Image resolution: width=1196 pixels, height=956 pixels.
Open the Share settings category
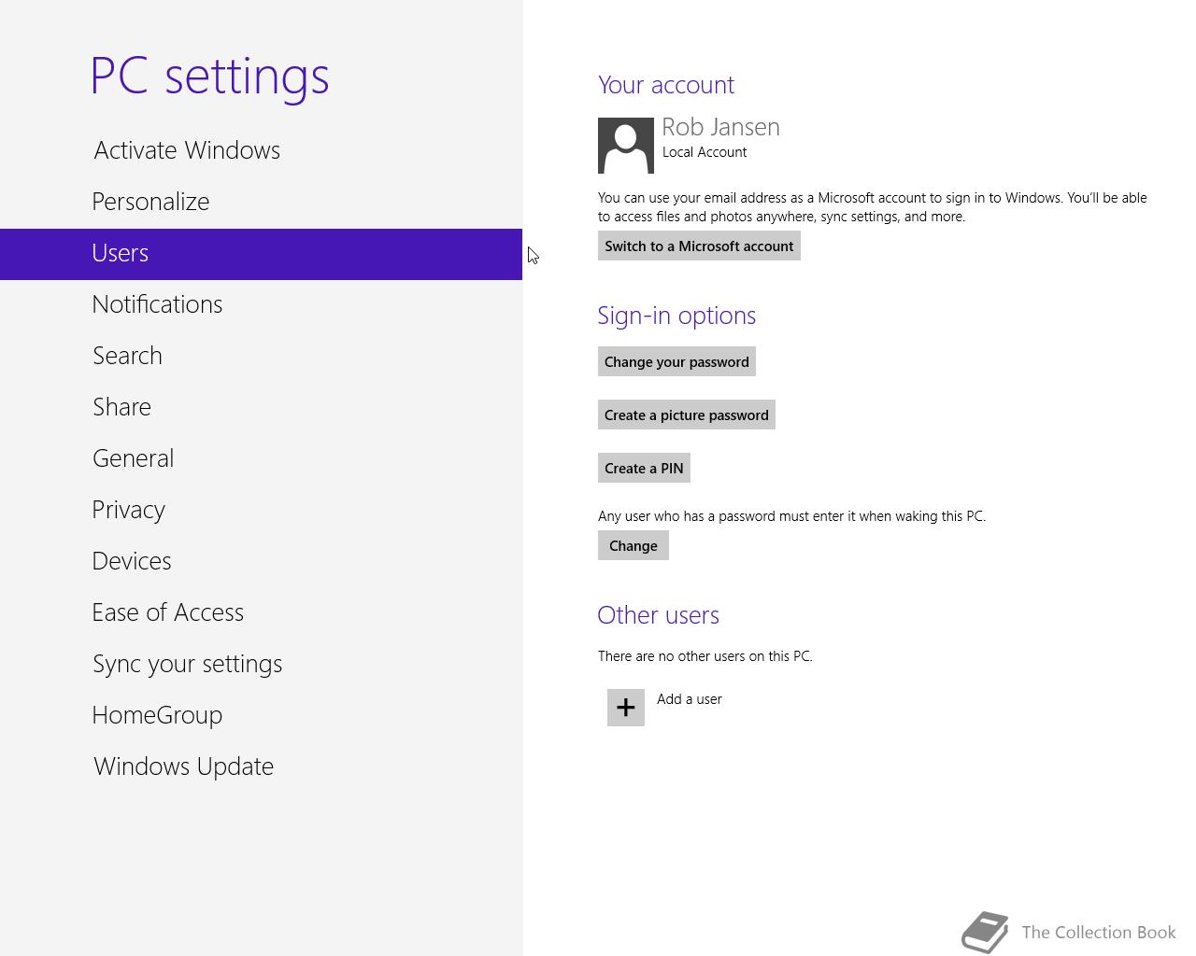pyautogui.click(x=261, y=407)
